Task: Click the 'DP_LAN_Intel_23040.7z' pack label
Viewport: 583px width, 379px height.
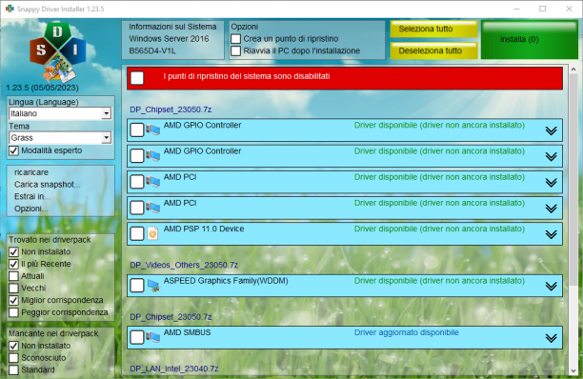Action: [x=174, y=369]
